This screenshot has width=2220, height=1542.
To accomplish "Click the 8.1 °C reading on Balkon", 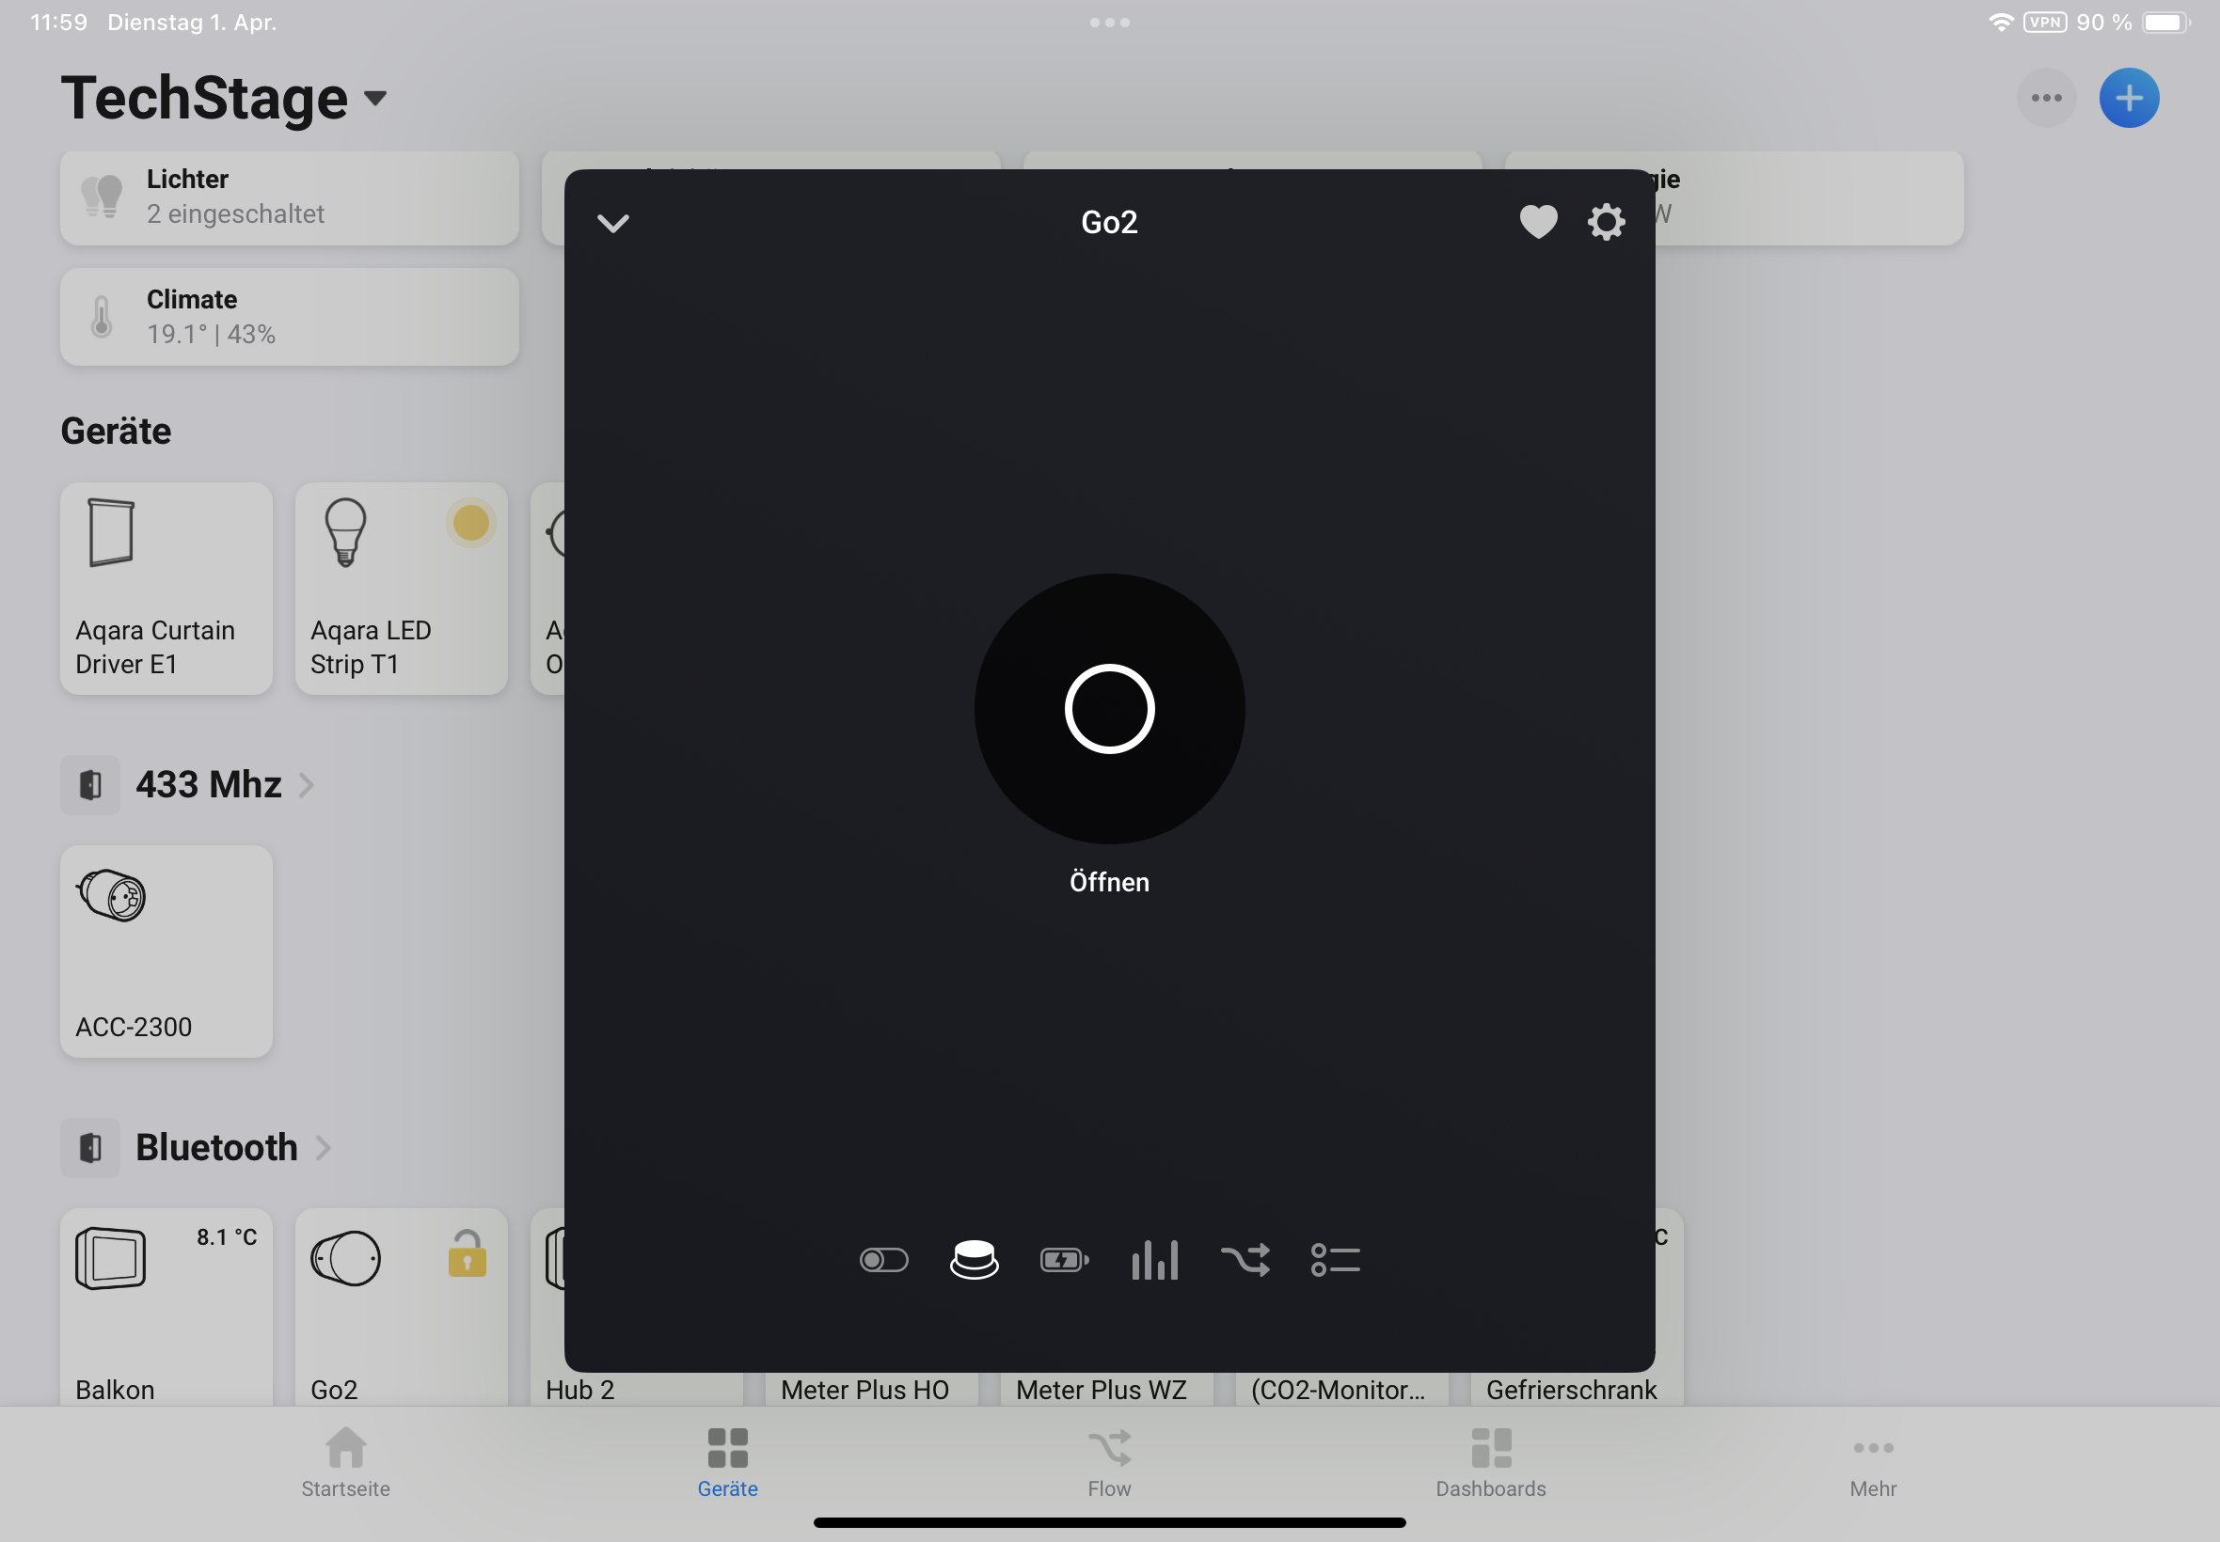I will point(226,1237).
